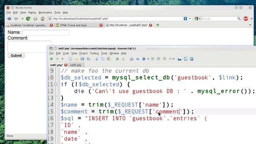Open Firefox Bookmarks menu
The width and height of the screenshot is (256, 144).
[45, 12]
